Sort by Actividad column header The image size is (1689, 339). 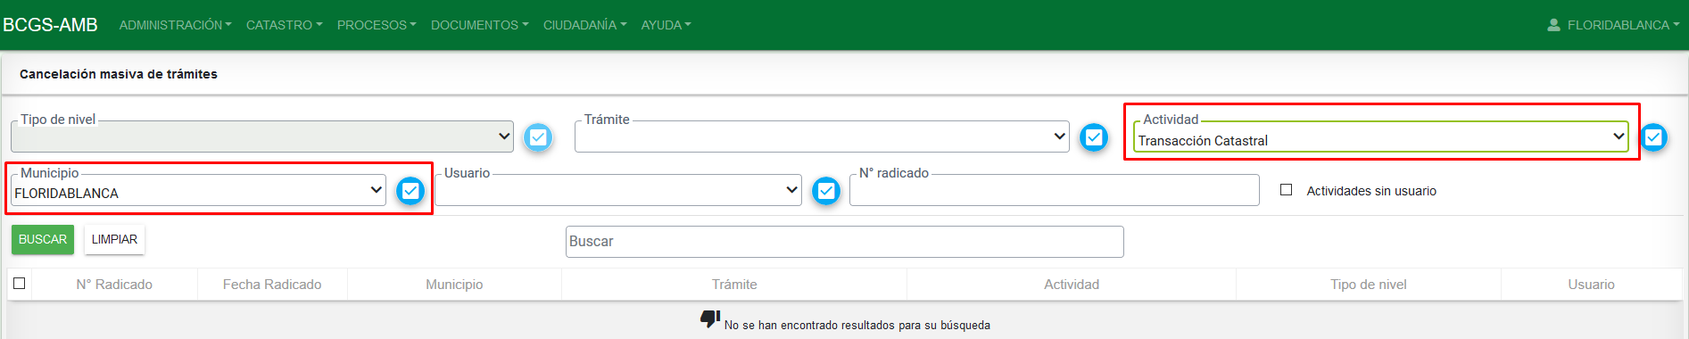tap(1072, 285)
